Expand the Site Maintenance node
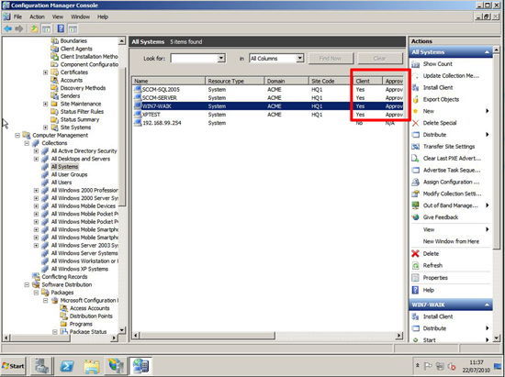505x377 pixels. tap(45, 104)
